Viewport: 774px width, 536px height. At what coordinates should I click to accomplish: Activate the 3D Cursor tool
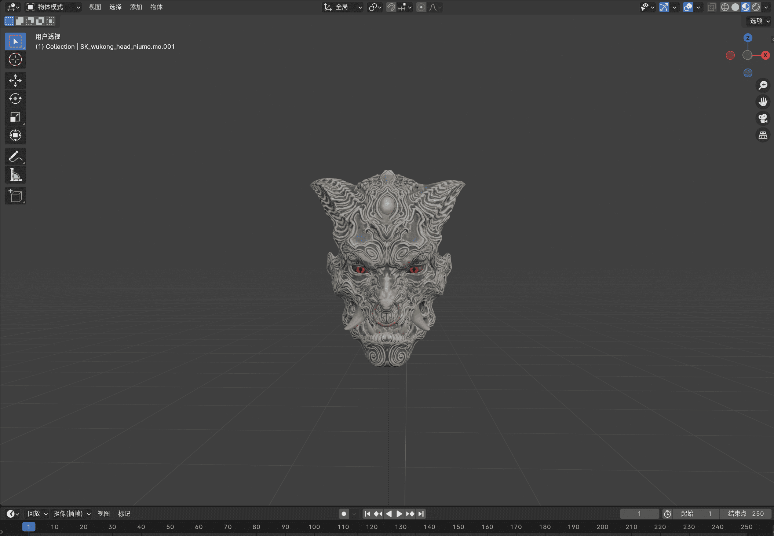[15, 59]
